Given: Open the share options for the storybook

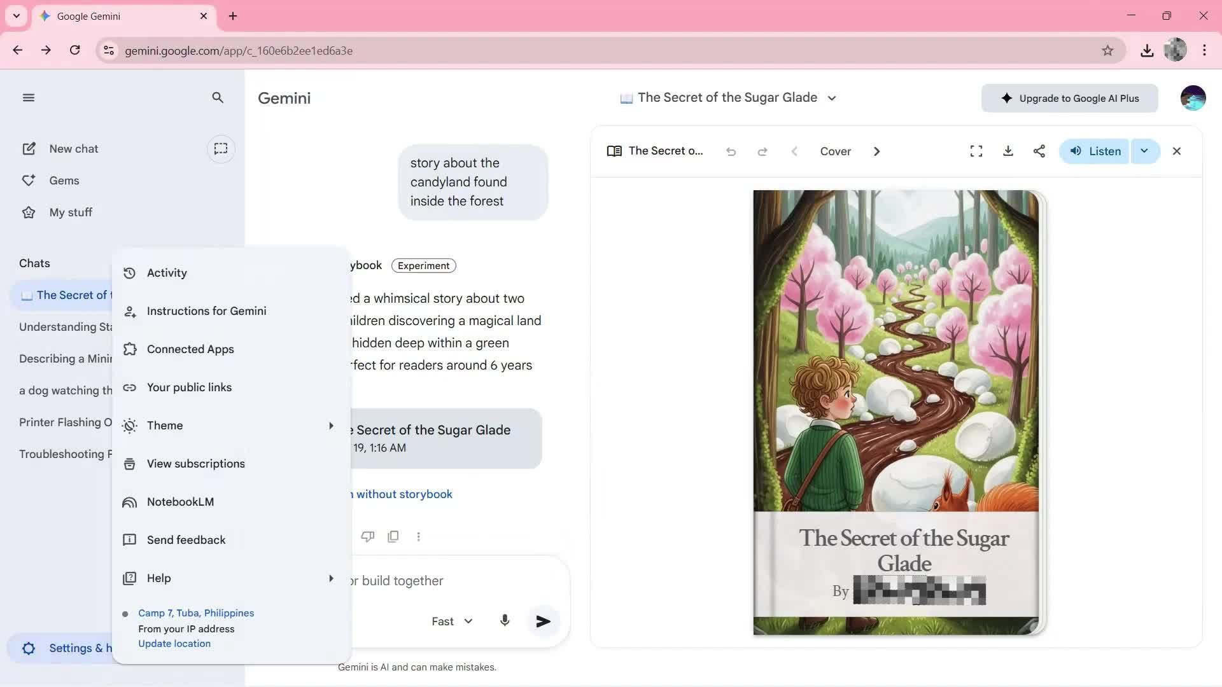Looking at the screenshot, I should tap(1039, 151).
